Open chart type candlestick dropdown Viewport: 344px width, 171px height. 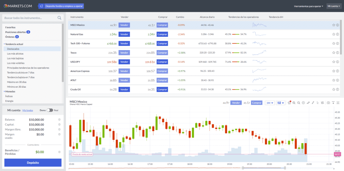[281, 103]
